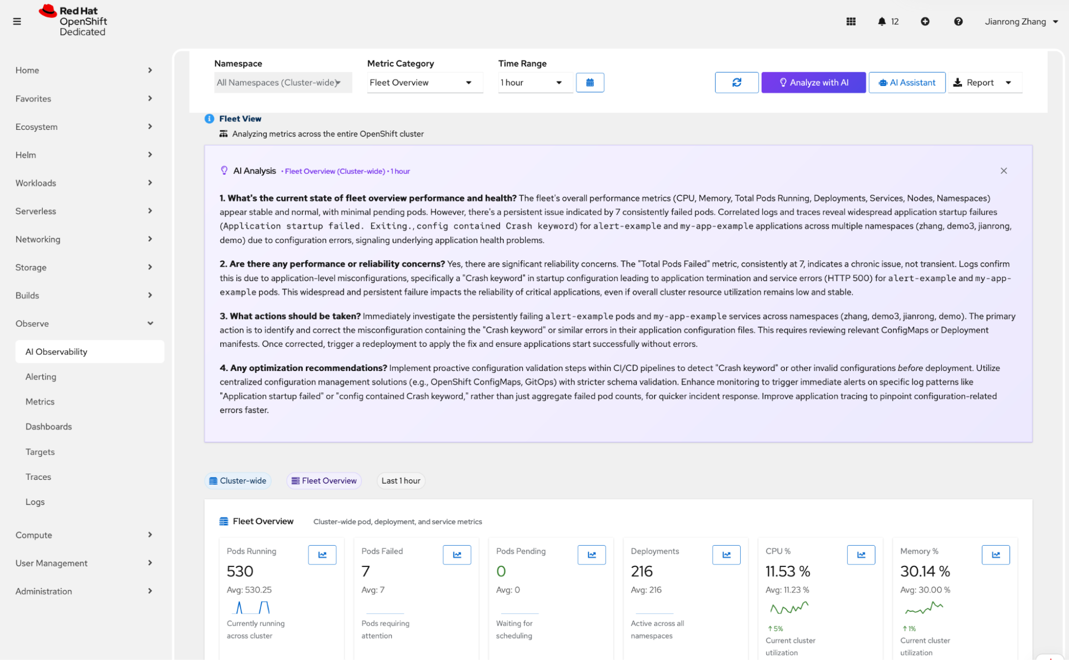Click the hamburger navigation menu icon
Viewport: 1069px width, 660px height.
tap(17, 21)
